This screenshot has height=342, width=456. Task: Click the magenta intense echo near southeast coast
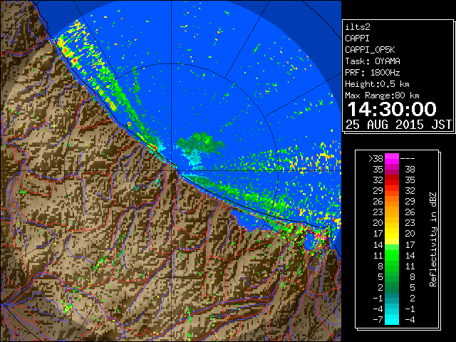(318, 235)
